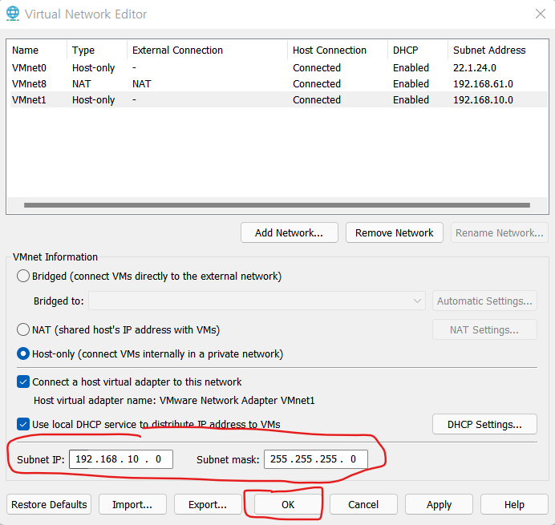Select the VMnet1 row
Viewport: 555px width, 525px height.
click(279, 99)
